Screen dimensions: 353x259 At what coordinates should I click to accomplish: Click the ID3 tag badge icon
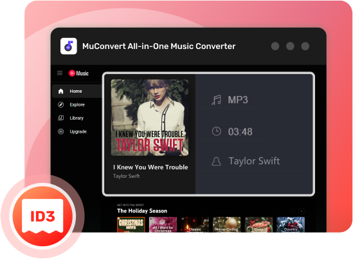pyautogui.click(x=42, y=216)
